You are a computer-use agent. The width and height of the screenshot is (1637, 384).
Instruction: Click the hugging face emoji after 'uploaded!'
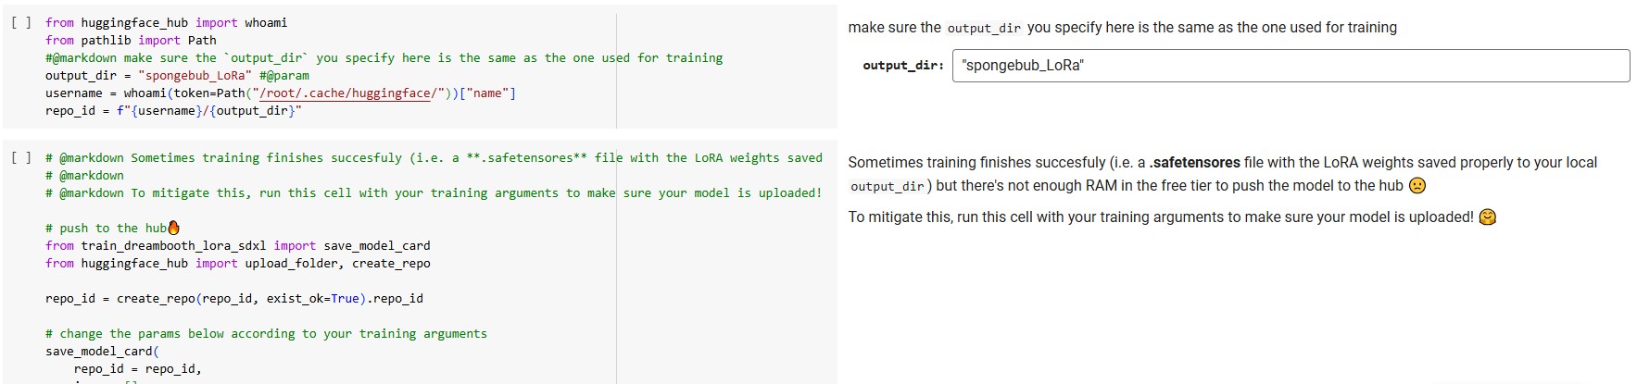point(1488,217)
